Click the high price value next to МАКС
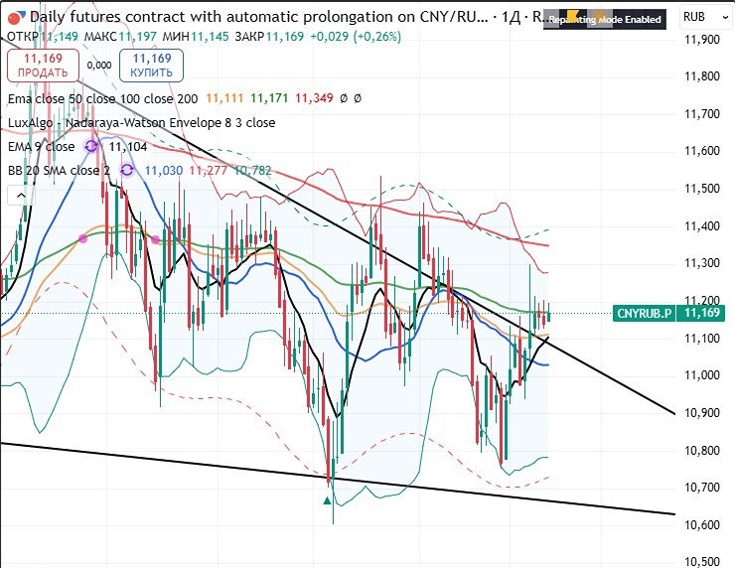This screenshot has width=735, height=568. 137,36
